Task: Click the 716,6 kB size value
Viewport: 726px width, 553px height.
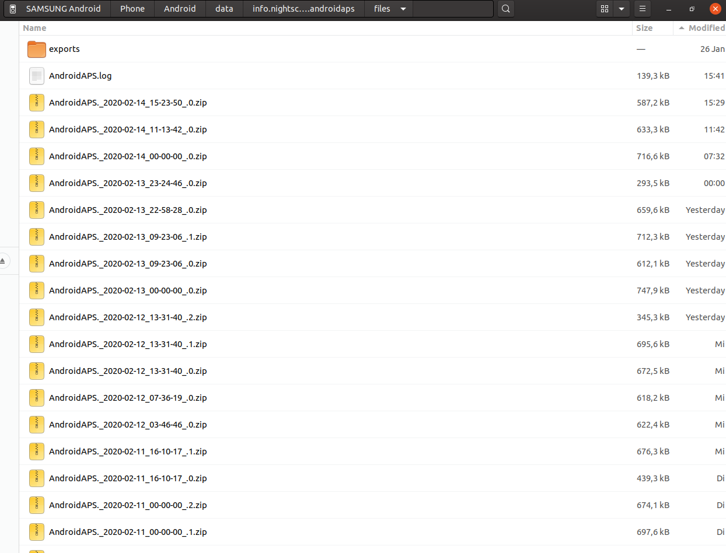Action: click(653, 156)
